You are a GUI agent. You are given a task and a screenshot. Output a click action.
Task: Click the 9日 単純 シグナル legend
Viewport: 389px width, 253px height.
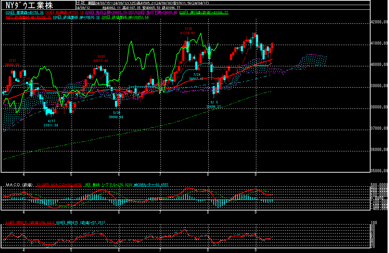pyautogui.click(x=109, y=185)
